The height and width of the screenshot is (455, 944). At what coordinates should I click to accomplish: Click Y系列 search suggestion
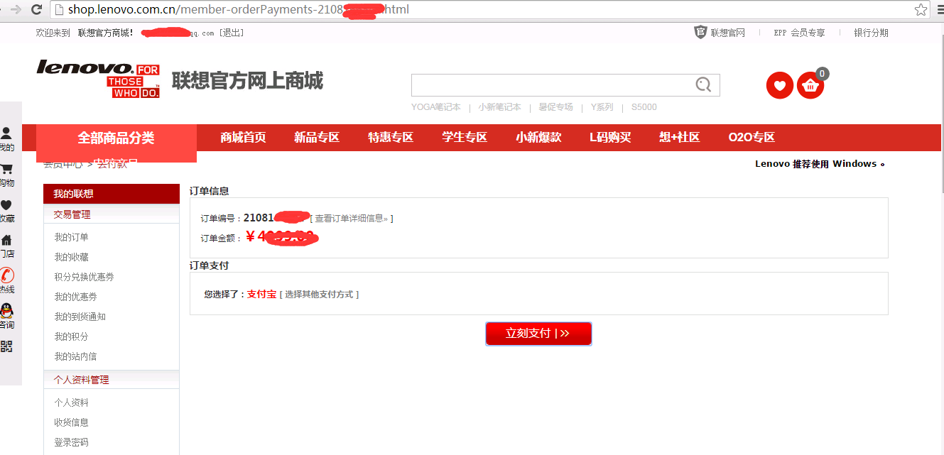pyautogui.click(x=602, y=107)
